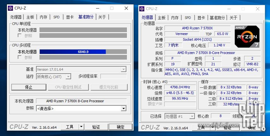Screen dimensions: 270x136
Task: Switch to 显卡 tab in left window
Action: (70, 17)
